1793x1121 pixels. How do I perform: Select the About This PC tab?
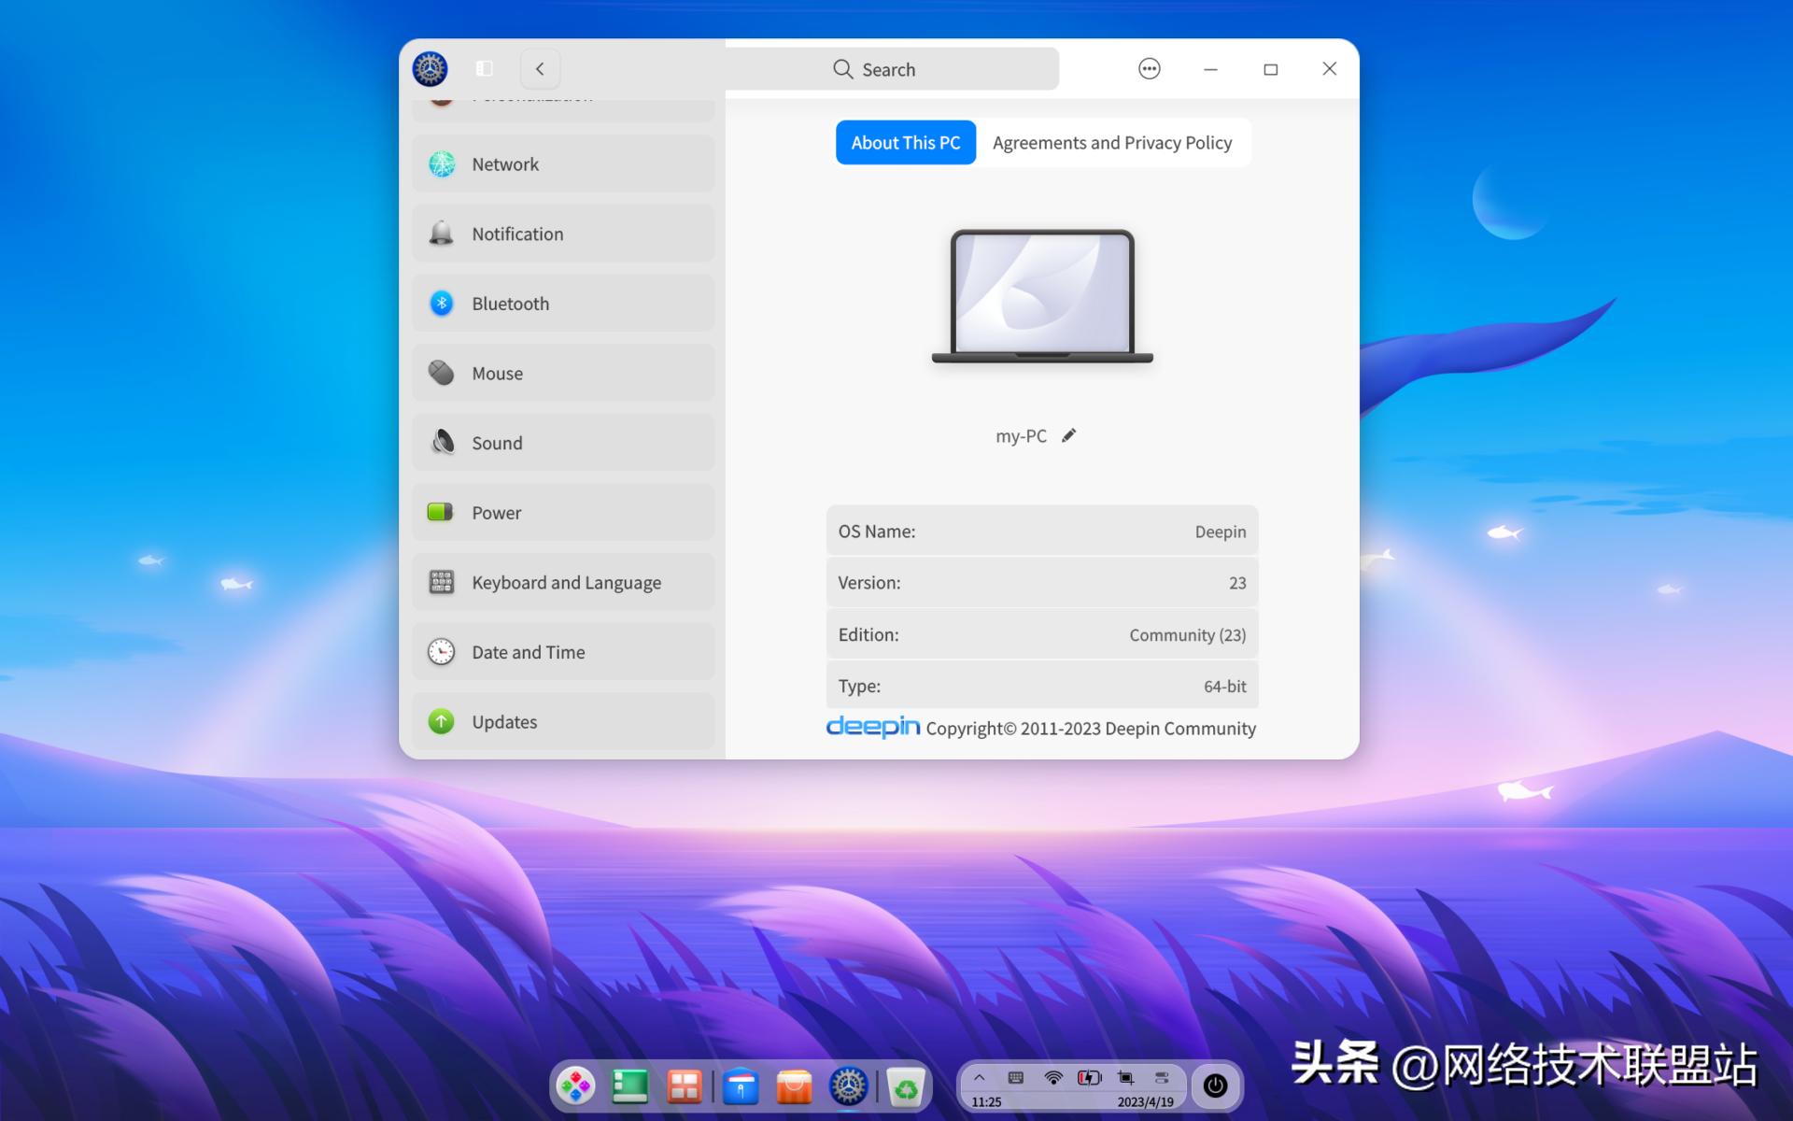pyautogui.click(x=905, y=143)
